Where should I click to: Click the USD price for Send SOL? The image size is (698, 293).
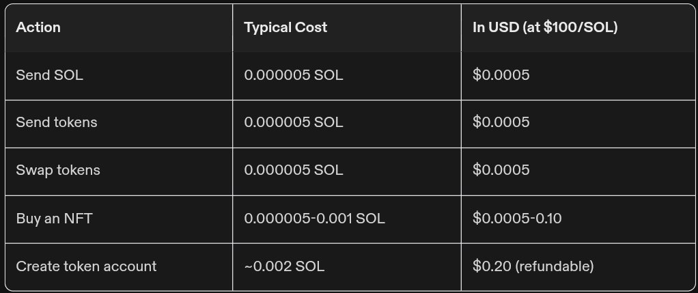(501, 75)
